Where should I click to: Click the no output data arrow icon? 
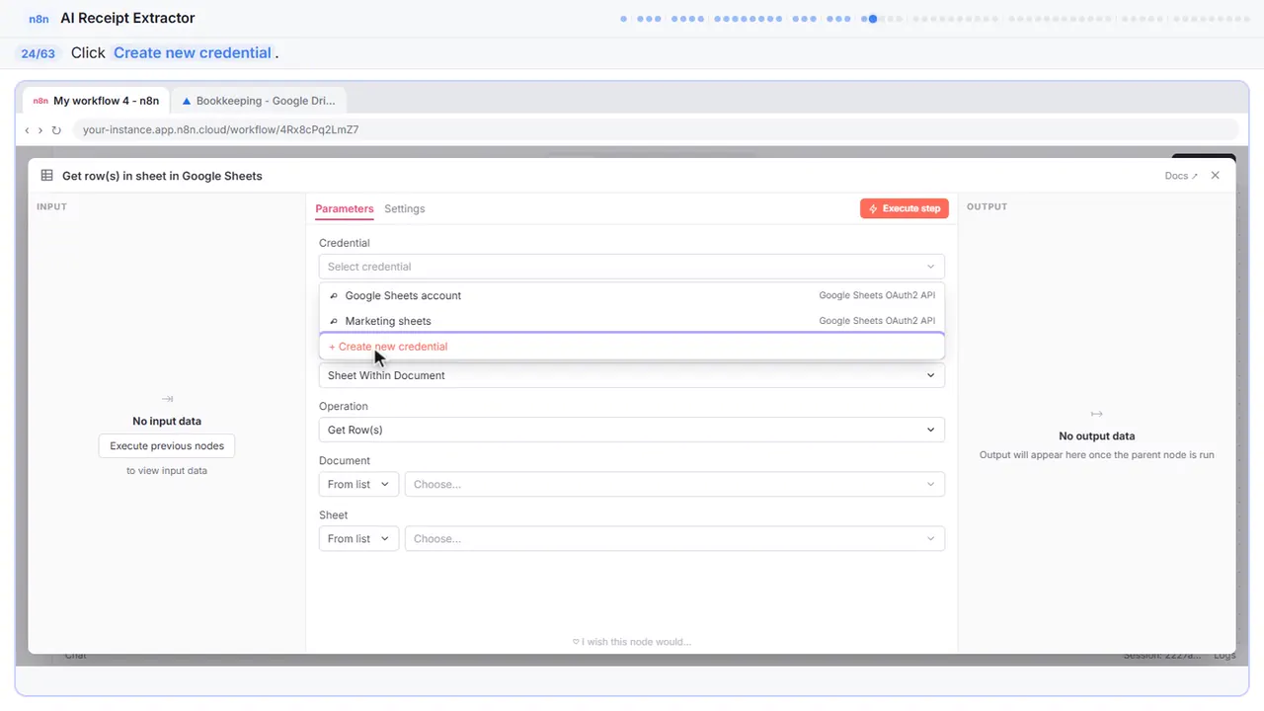click(1096, 414)
